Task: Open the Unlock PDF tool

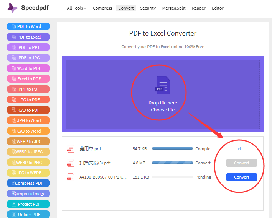Action: 28,215
